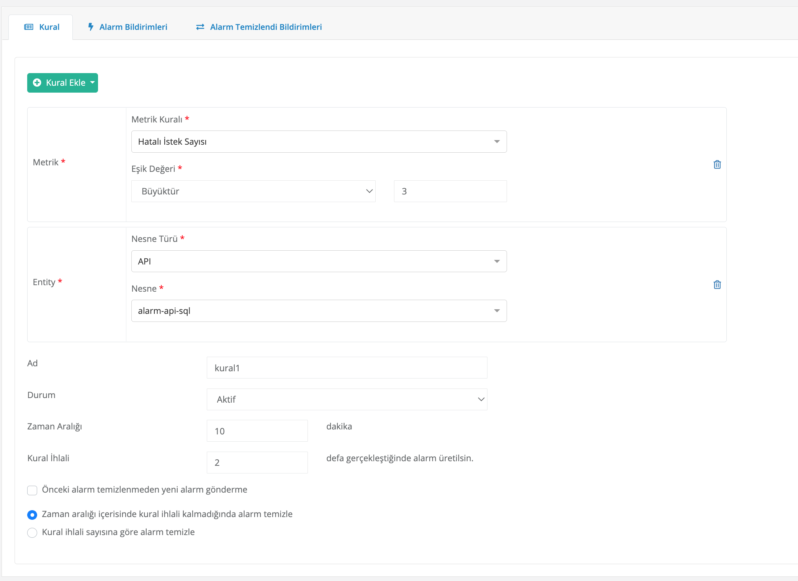
Task: Switch to Alarm Bildirimleri tab
Action: coord(128,27)
